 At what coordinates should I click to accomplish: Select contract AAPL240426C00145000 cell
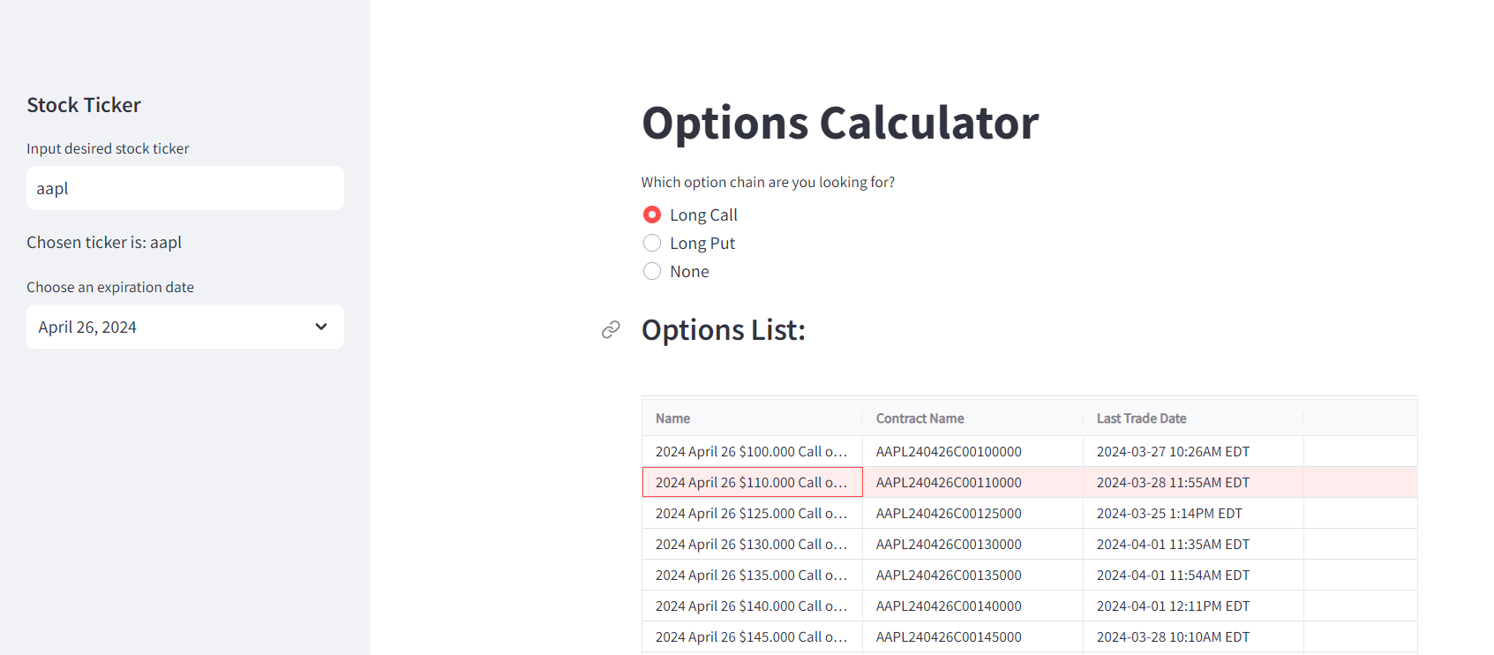pyautogui.click(x=949, y=636)
